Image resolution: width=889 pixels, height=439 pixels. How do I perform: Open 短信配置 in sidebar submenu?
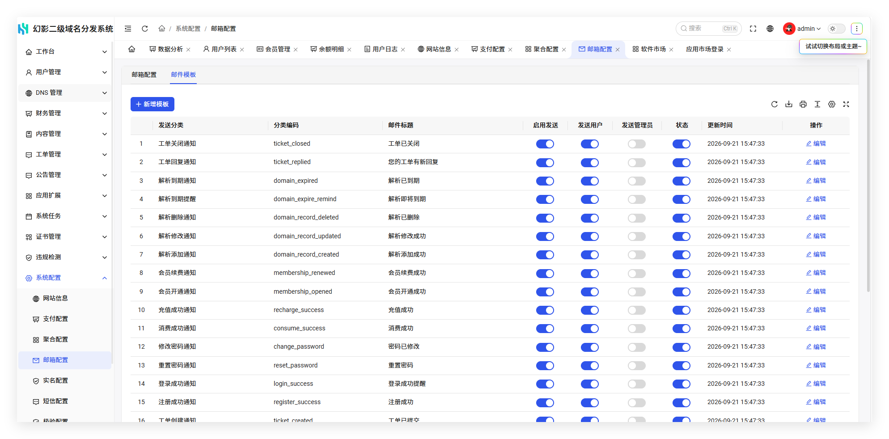[x=65, y=401]
